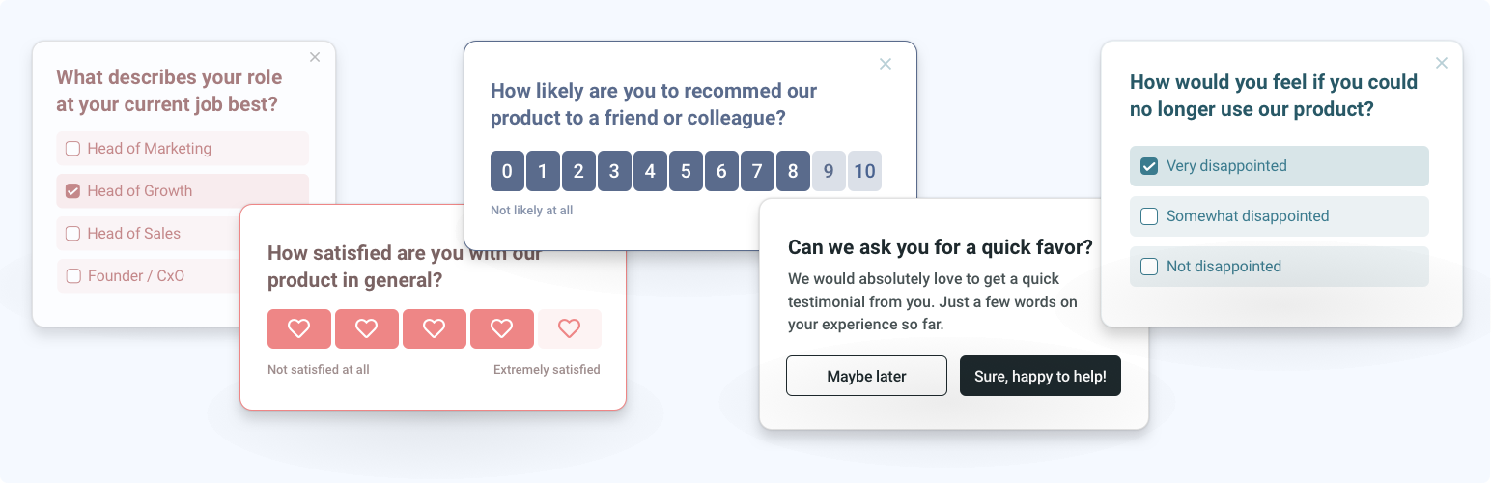Uncheck the Head of Growth option

point(73,191)
